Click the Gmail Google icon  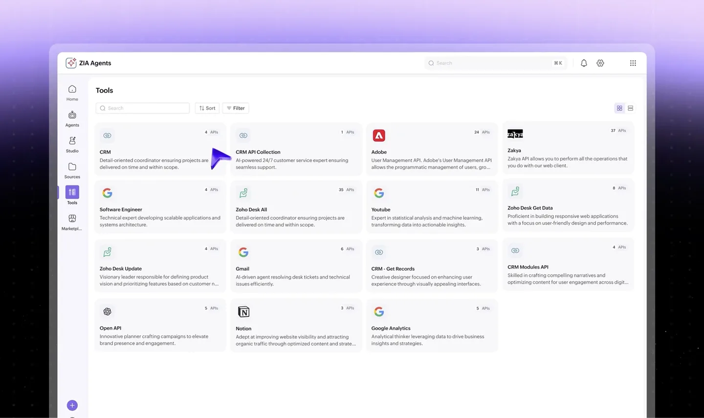point(243,252)
